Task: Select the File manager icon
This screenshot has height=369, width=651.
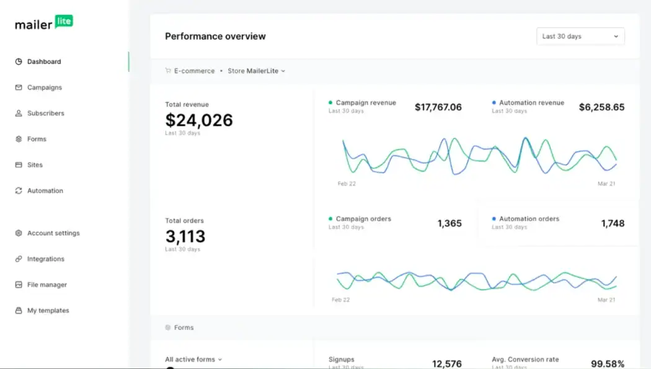Action: (x=19, y=284)
